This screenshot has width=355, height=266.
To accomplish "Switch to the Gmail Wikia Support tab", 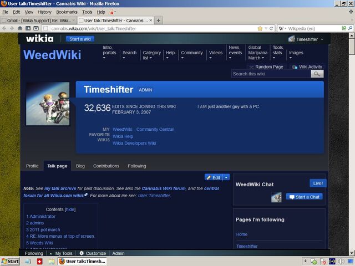I will (38, 21).
